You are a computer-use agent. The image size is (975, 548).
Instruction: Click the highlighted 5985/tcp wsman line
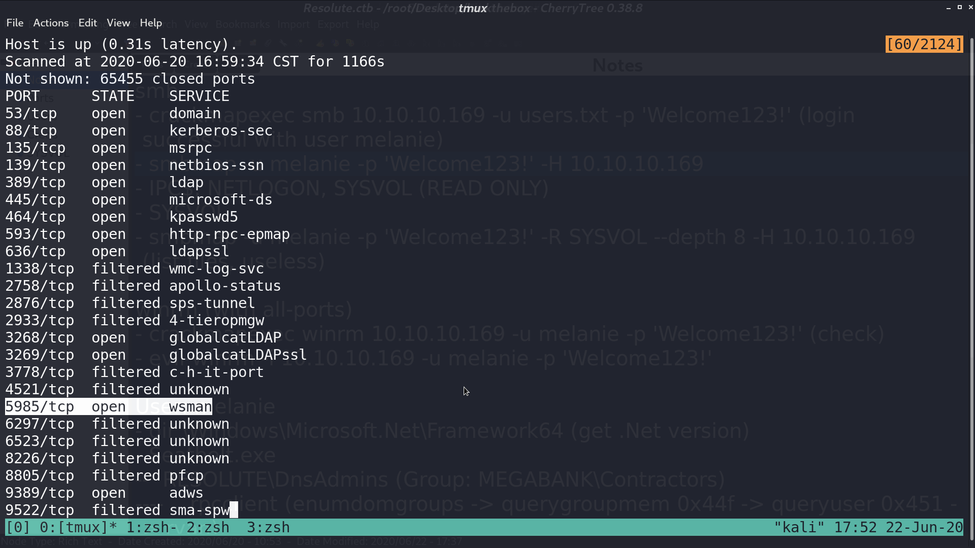109,406
